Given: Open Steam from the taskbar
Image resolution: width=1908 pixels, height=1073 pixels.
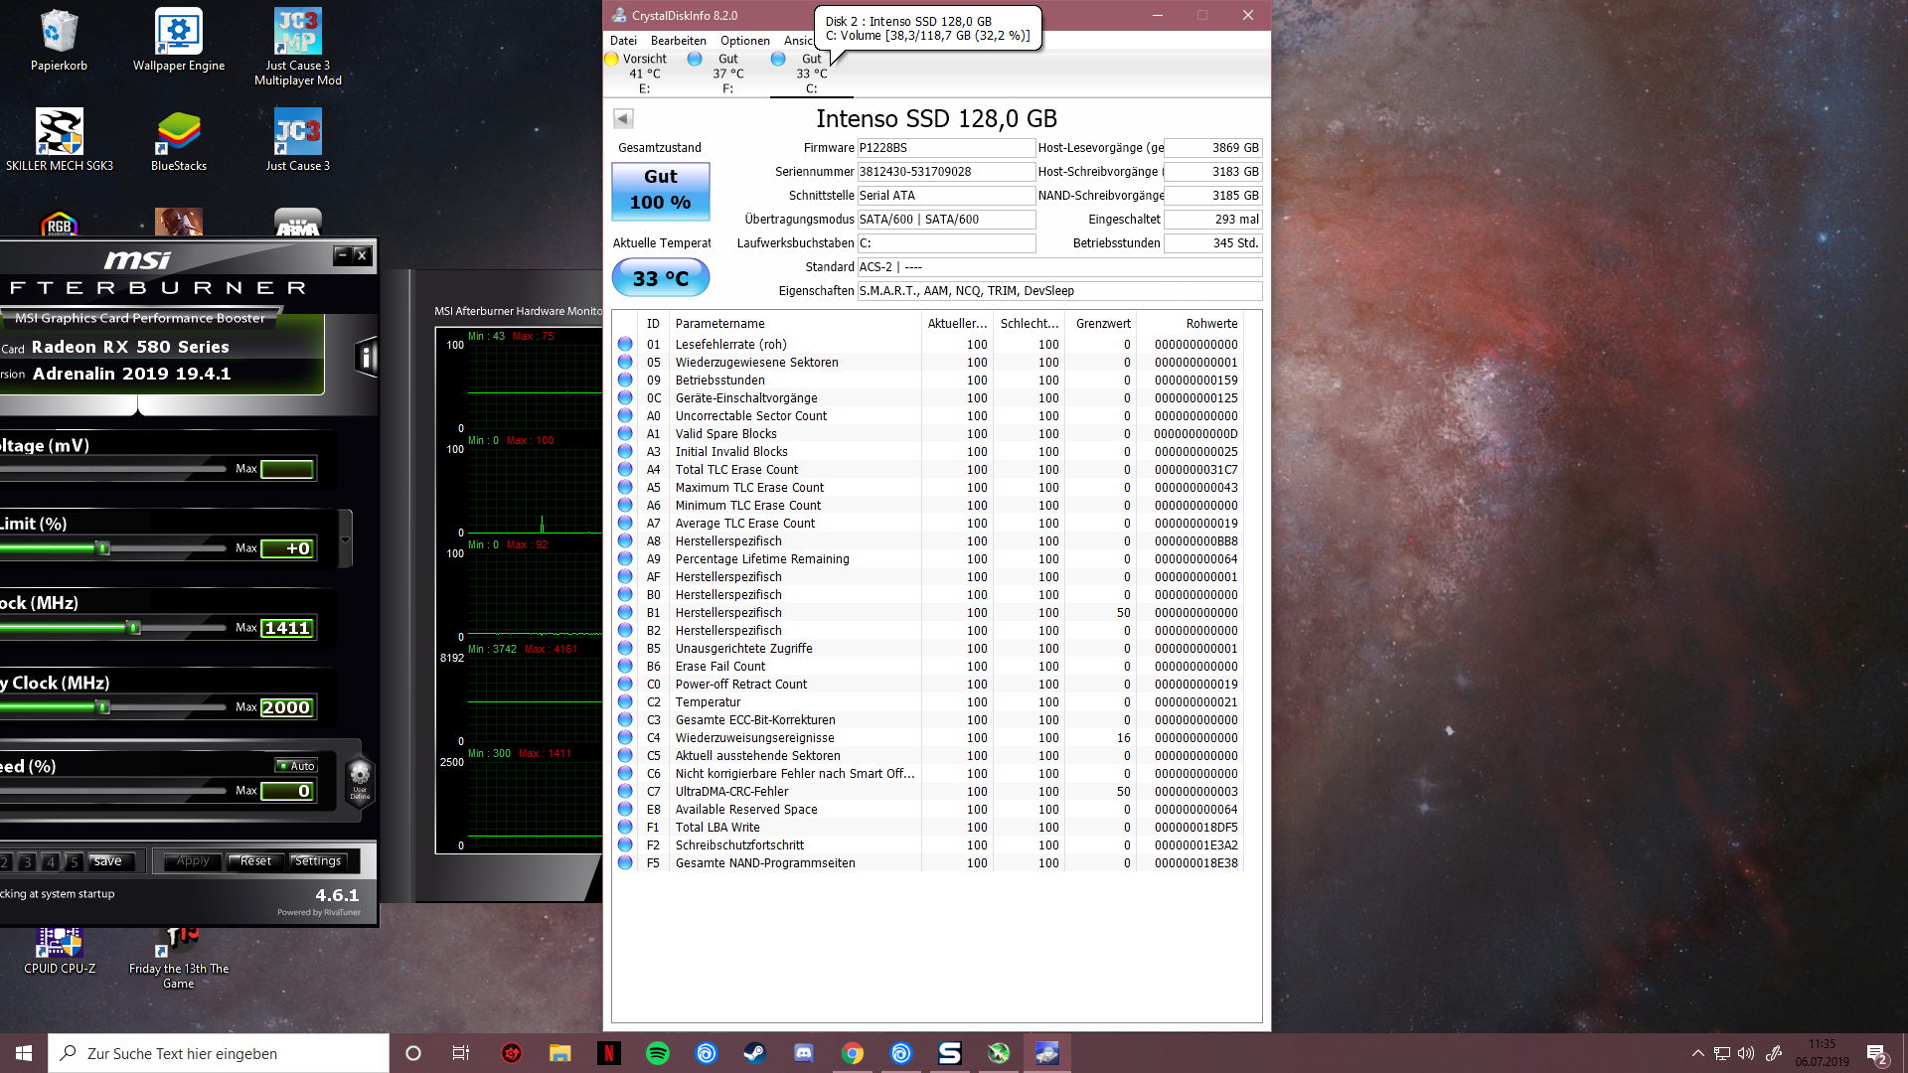Looking at the screenshot, I should 755,1053.
